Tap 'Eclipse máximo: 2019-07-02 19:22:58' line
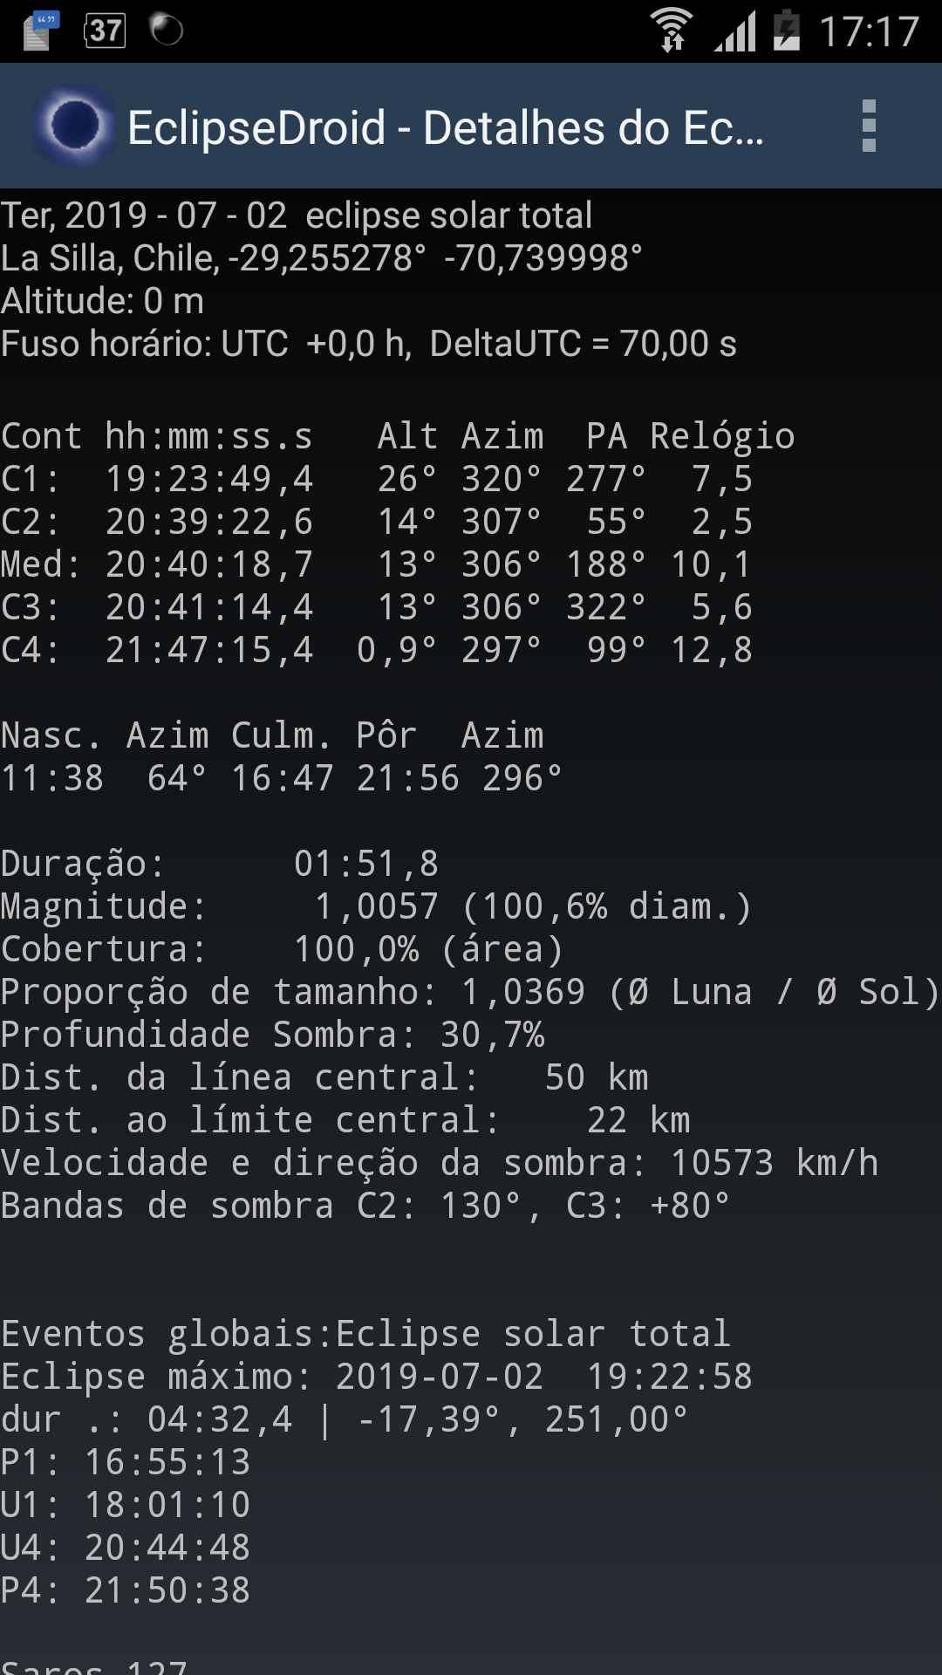The height and width of the screenshot is (1675, 942). pyautogui.click(x=377, y=1377)
